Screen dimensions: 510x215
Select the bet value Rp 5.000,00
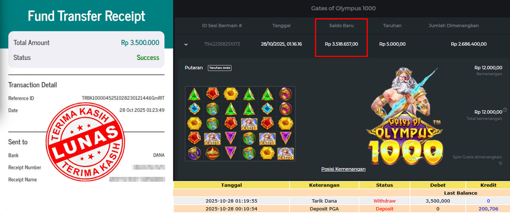point(392,44)
